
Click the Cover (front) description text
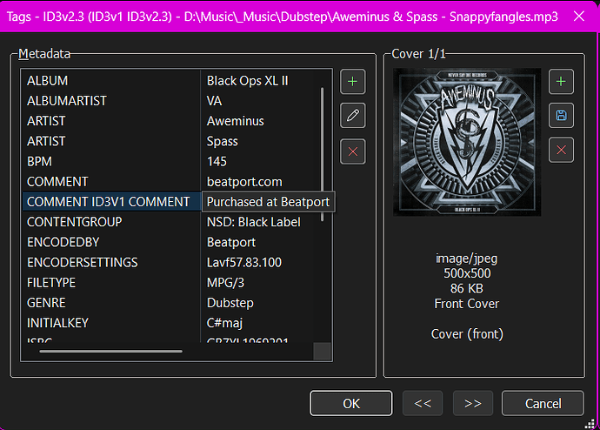[467, 334]
